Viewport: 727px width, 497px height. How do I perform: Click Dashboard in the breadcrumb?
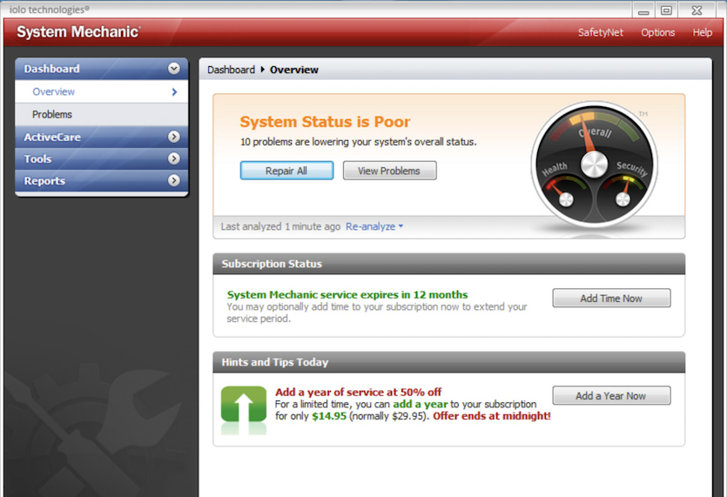coord(231,70)
